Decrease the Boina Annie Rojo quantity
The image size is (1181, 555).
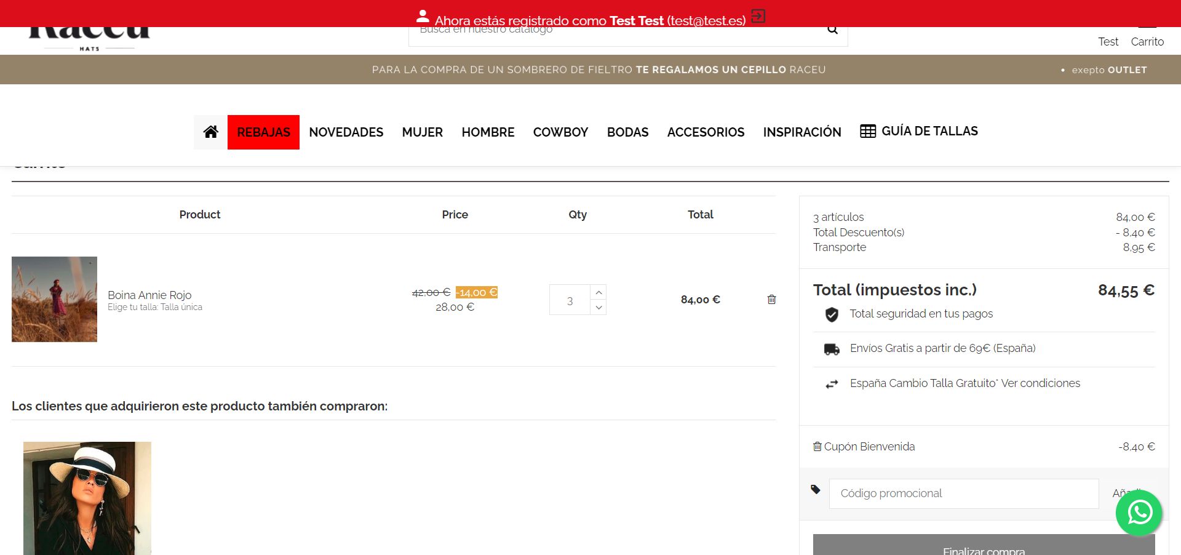598,308
